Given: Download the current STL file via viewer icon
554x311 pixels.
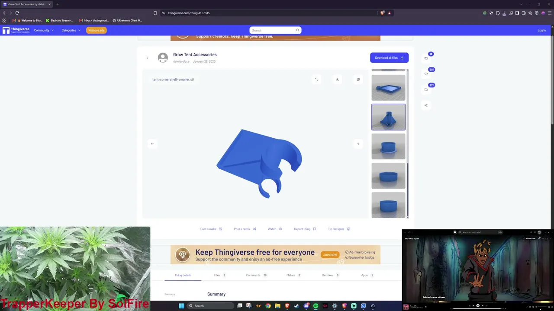Looking at the screenshot, I should pos(337,79).
